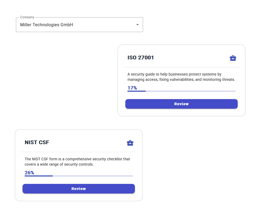Click the 17% completion label
The height and width of the screenshot is (212, 265).
click(x=132, y=88)
